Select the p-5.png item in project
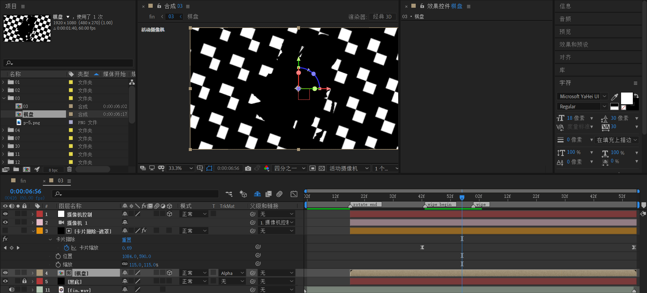This screenshot has height=293, width=647. [x=32, y=122]
